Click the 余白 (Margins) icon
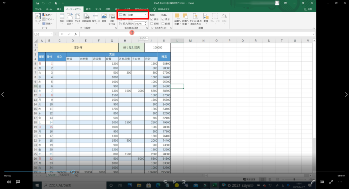349x189 pixels. (x=62, y=18)
